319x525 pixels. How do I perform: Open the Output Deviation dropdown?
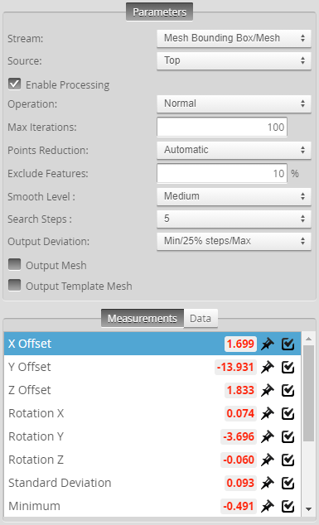pyautogui.click(x=234, y=241)
